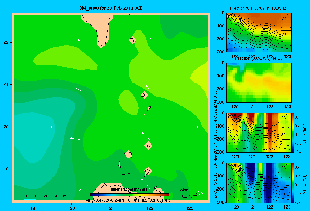The height and width of the screenshot is (211, 310).
Task: Click latitude label 21 on the main map
Action: (x=6, y=84)
